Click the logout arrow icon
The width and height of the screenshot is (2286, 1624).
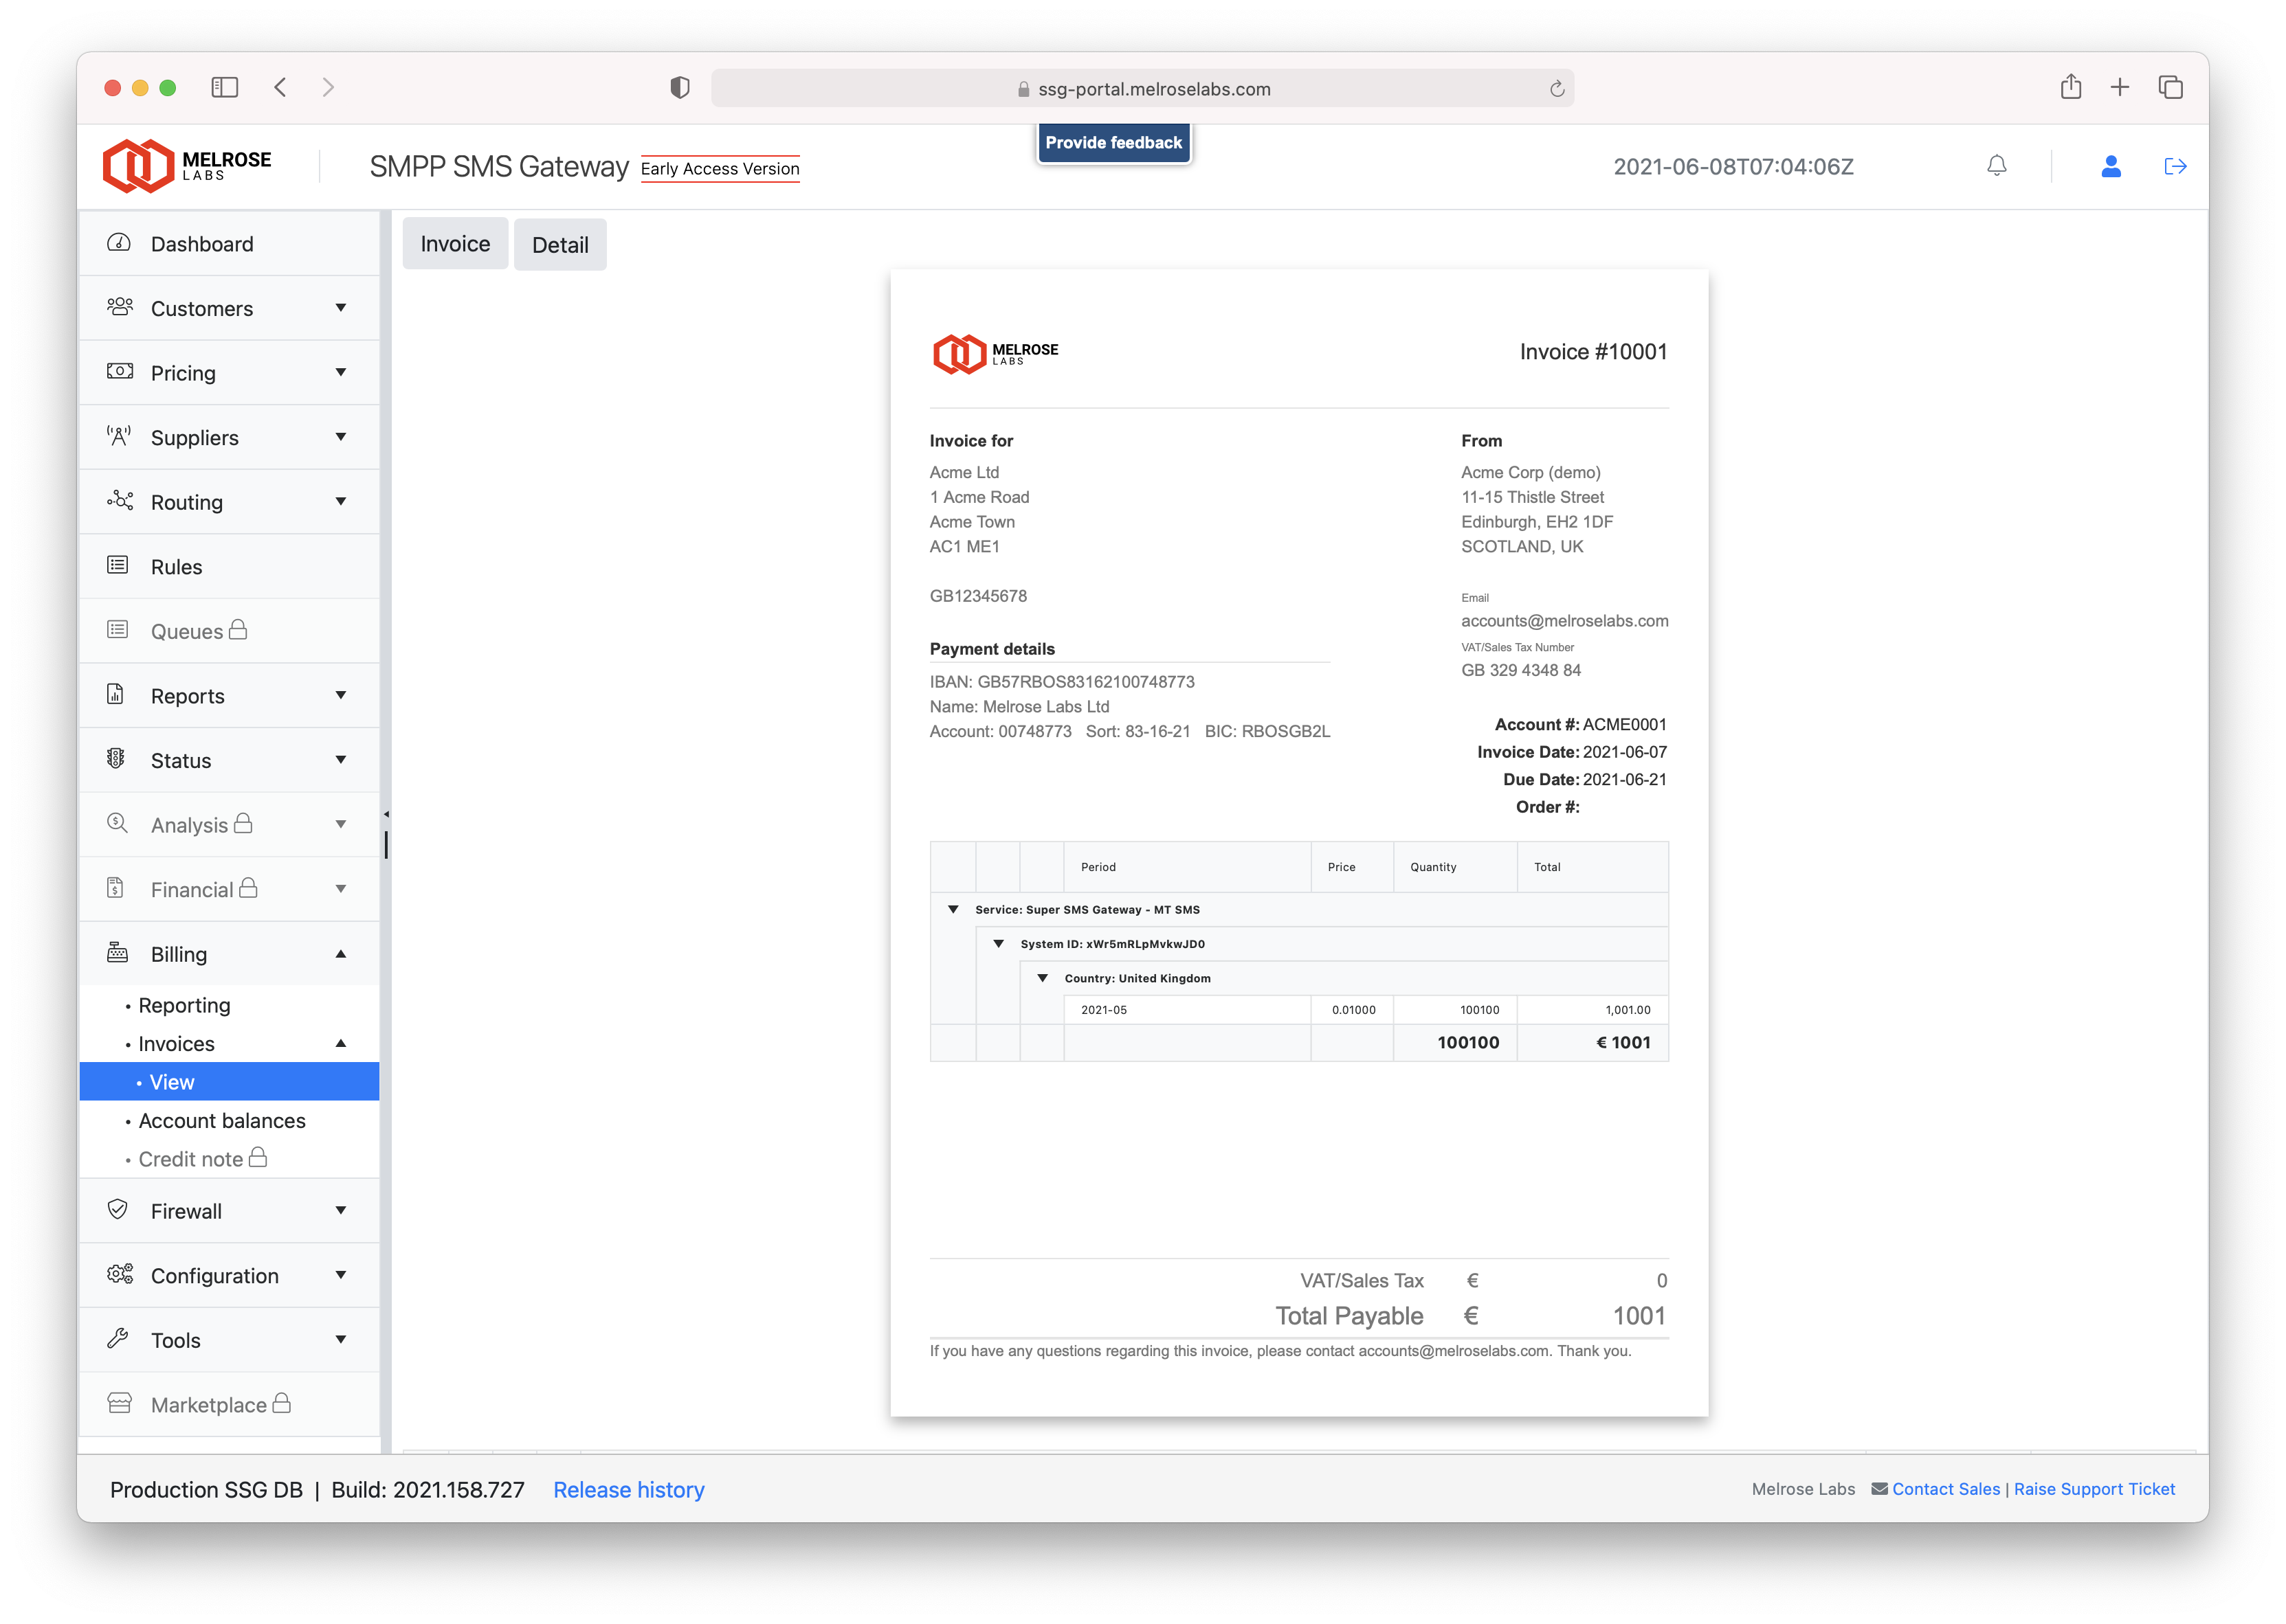click(x=2174, y=166)
